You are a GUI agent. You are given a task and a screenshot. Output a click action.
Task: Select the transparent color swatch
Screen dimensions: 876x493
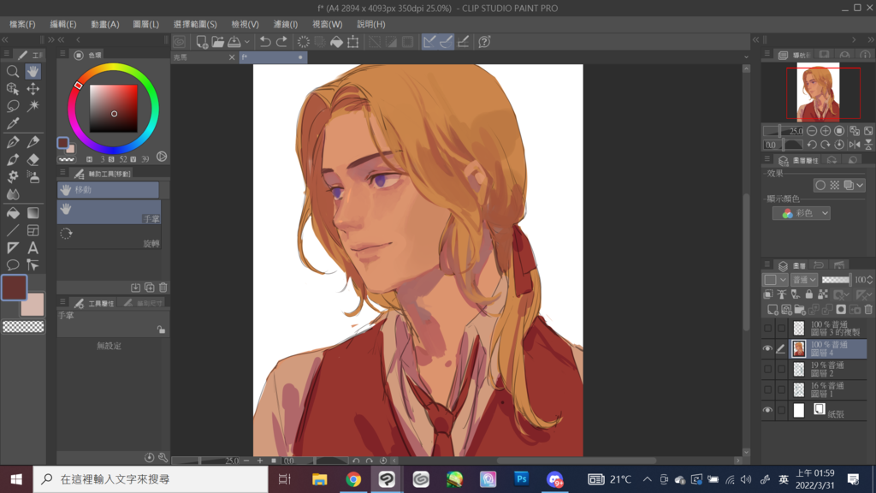click(x=23, y=327)
